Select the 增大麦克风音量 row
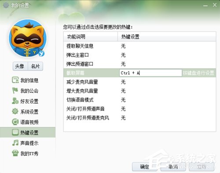The width and height of the screenshot is (220, 173). pyautogui.click(x=139, y=91)
